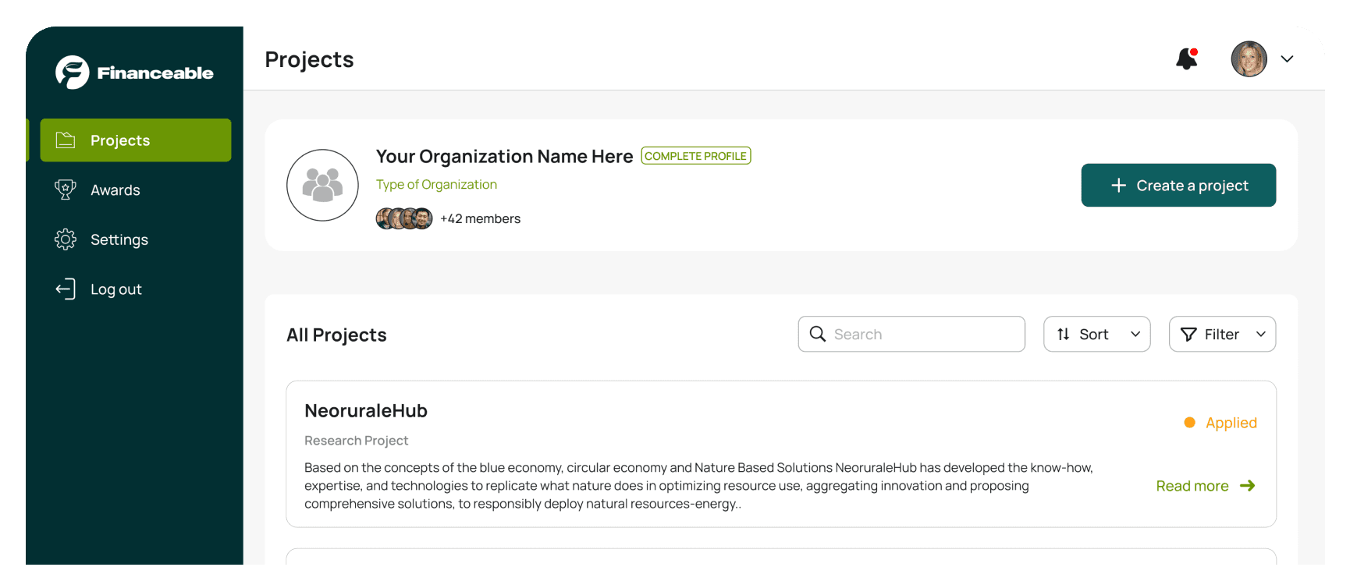Click the Log out option
1350x567 pixels.
click(x=115, y=289)
